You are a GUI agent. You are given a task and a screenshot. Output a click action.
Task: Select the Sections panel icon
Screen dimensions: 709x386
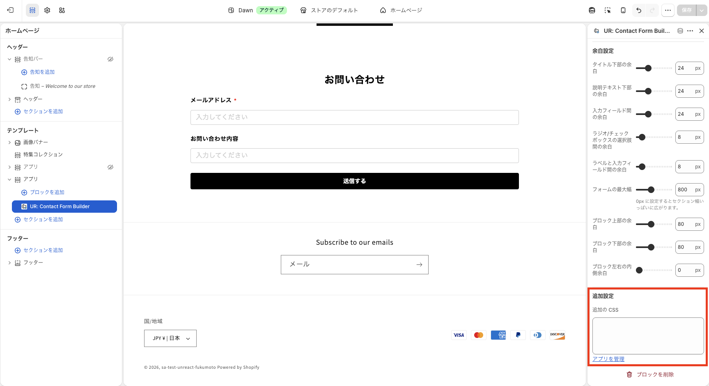(32, 10)
